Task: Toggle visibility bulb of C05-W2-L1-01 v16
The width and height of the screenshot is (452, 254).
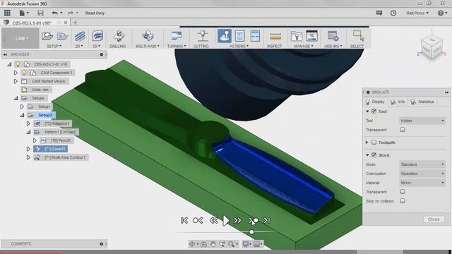Action: point(18,64)
